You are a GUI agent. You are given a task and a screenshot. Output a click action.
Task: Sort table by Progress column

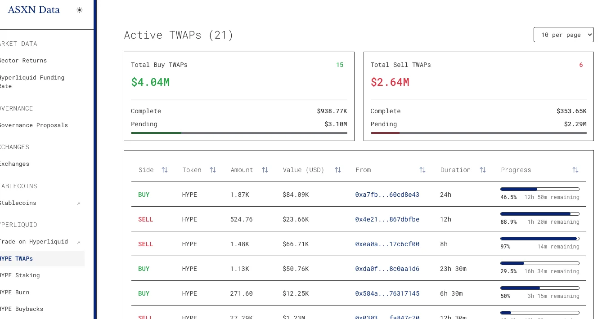click(575, 170)
